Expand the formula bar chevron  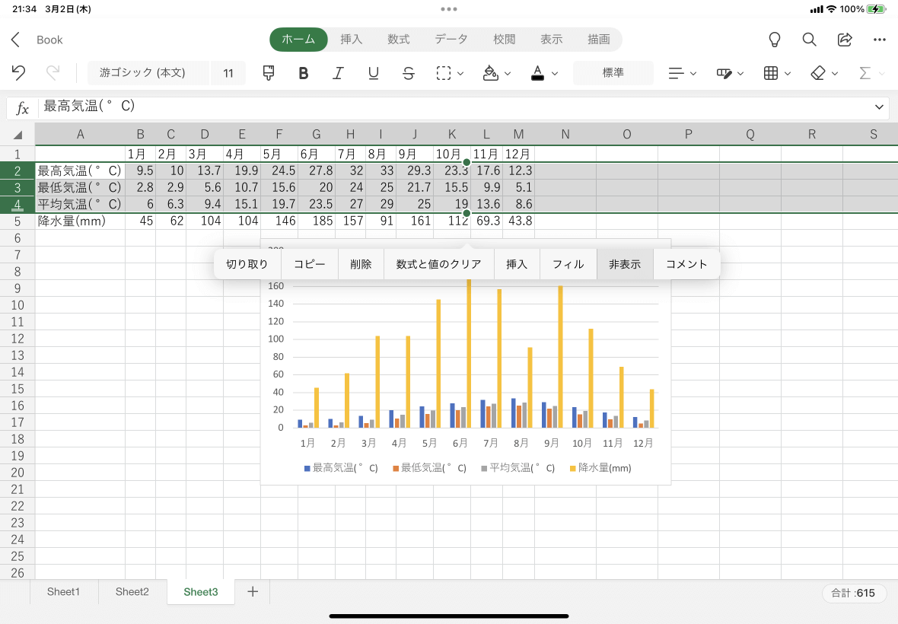880,107
